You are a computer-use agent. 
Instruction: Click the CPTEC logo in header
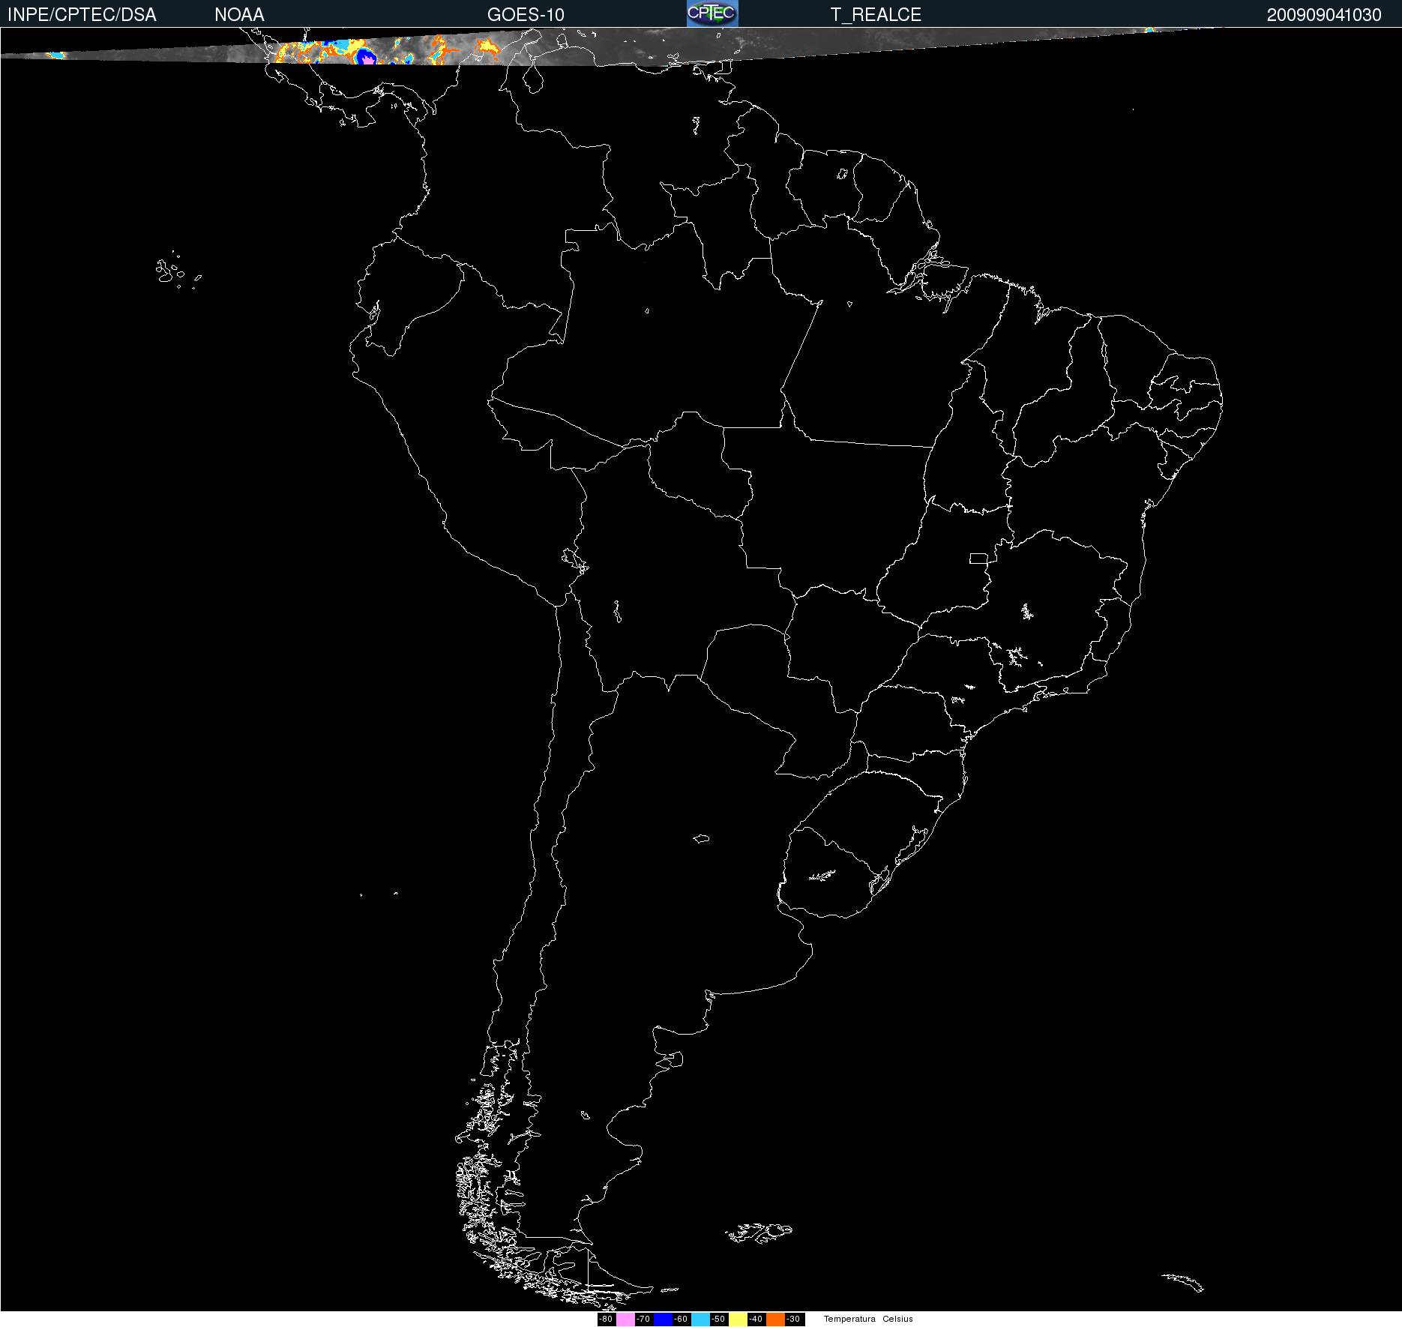tap(712, 13)
